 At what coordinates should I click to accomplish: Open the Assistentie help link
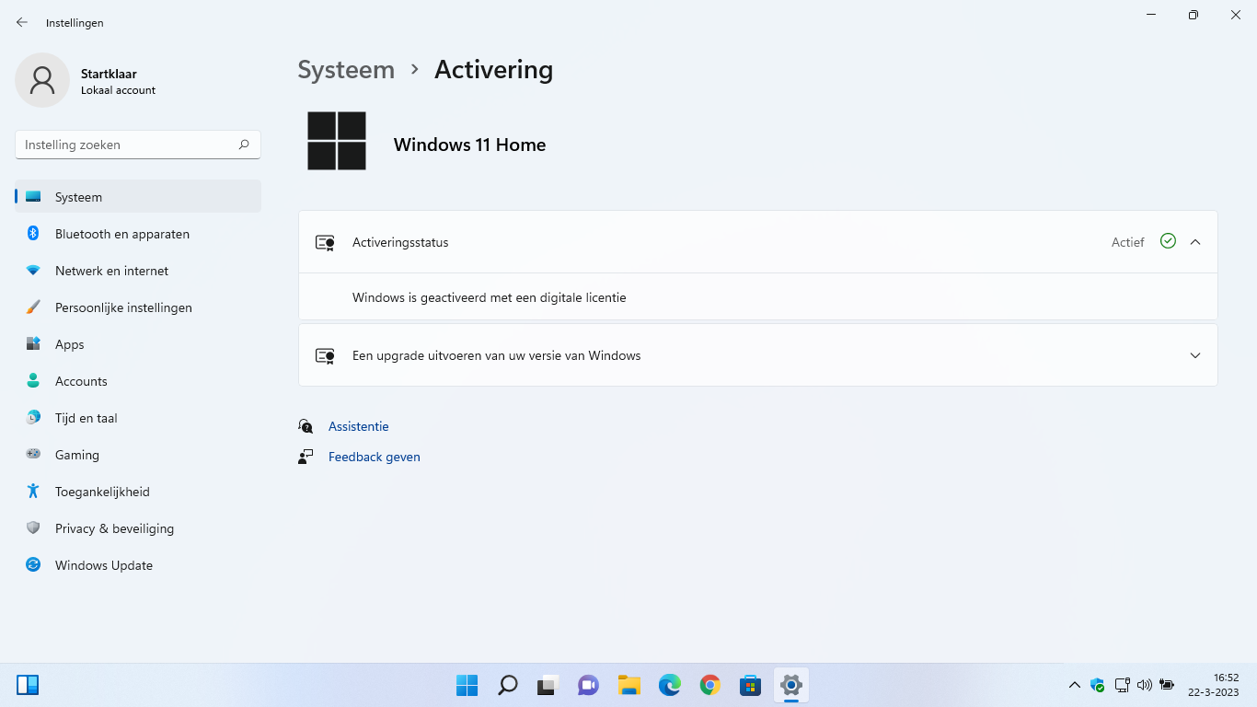point(359,426)
